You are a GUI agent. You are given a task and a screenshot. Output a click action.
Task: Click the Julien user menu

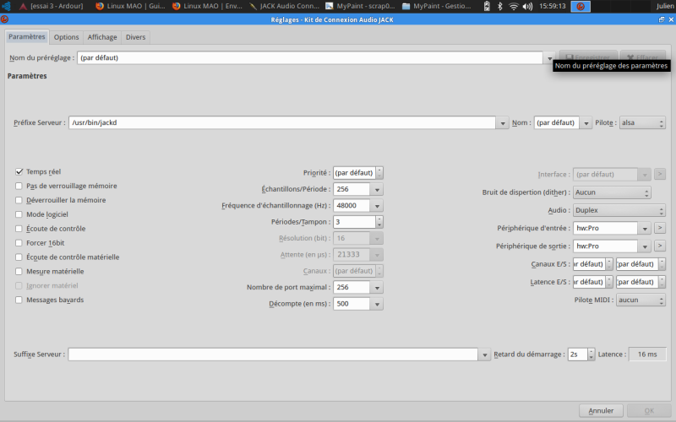[665, 6]
